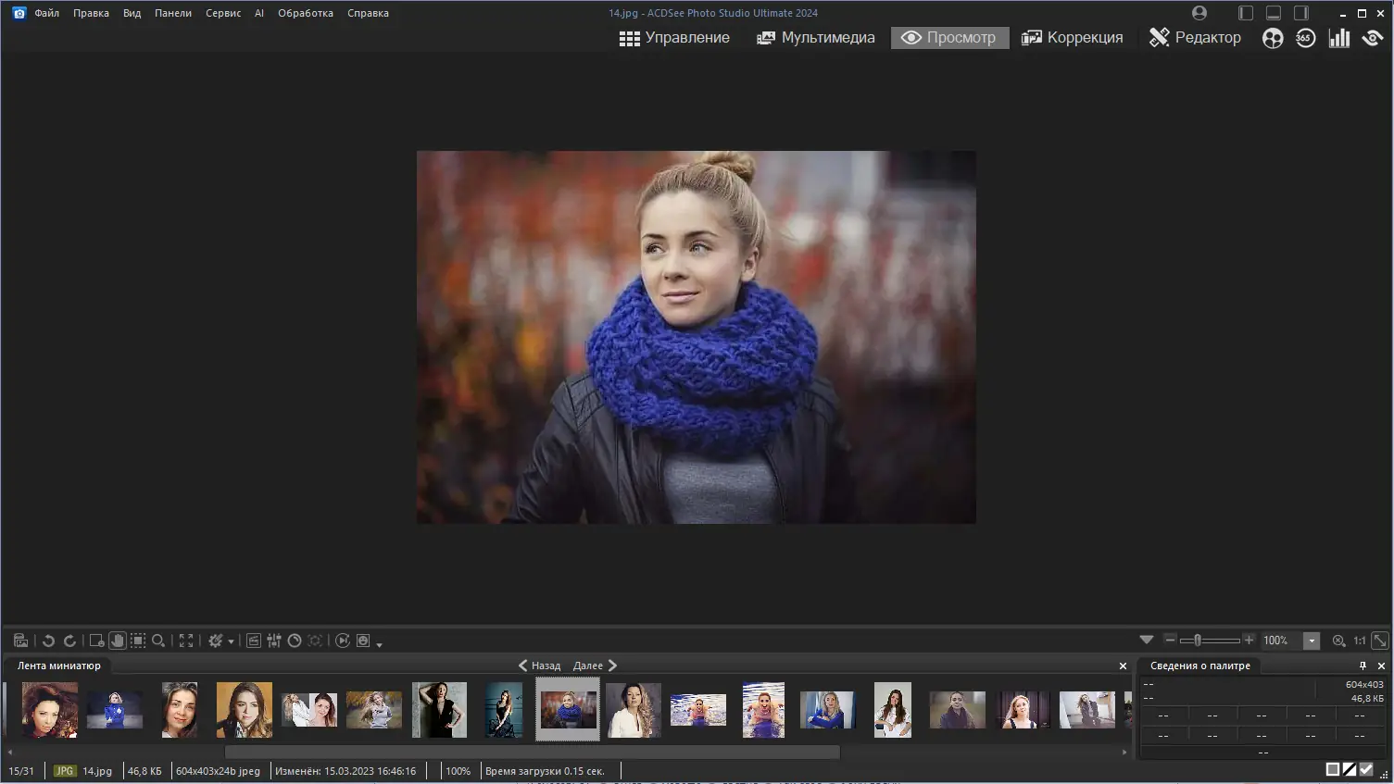Viewport: 1394px width, 784px height.
Task: Open the 365 mode icon
Action: pos(1305,38)
